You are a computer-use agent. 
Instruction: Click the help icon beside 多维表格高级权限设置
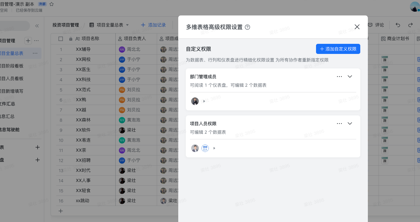click(x=247, y=27)
